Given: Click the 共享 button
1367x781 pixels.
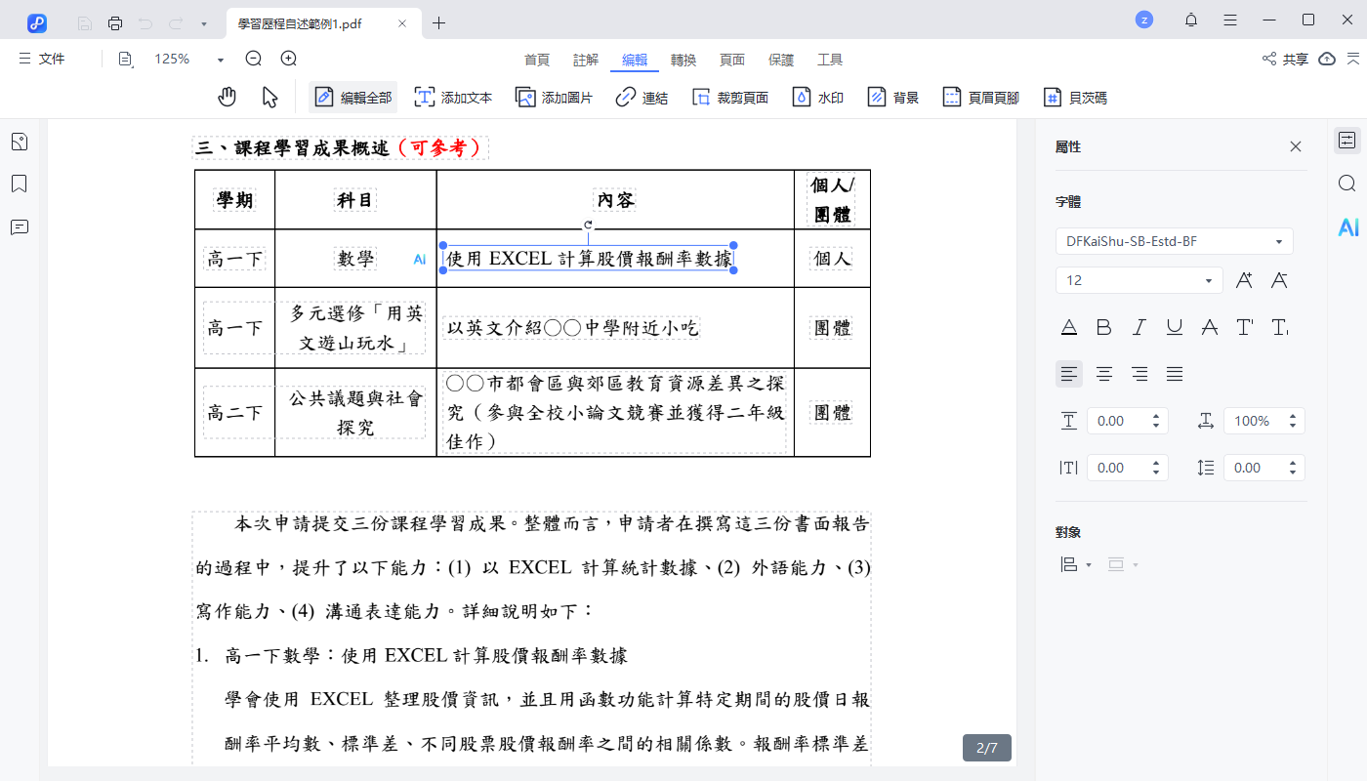Looking at the screenshot, I should coord(1285,60).
